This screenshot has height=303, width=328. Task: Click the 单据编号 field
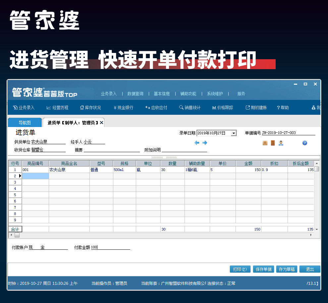(x=289, y=133)
